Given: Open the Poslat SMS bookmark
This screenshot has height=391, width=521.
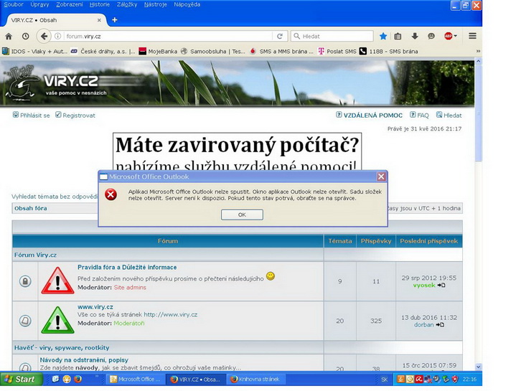Looking at the screenshot, I should [x=337, y=51].
